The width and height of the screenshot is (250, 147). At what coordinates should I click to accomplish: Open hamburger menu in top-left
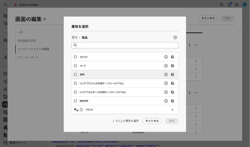point(5,5)
